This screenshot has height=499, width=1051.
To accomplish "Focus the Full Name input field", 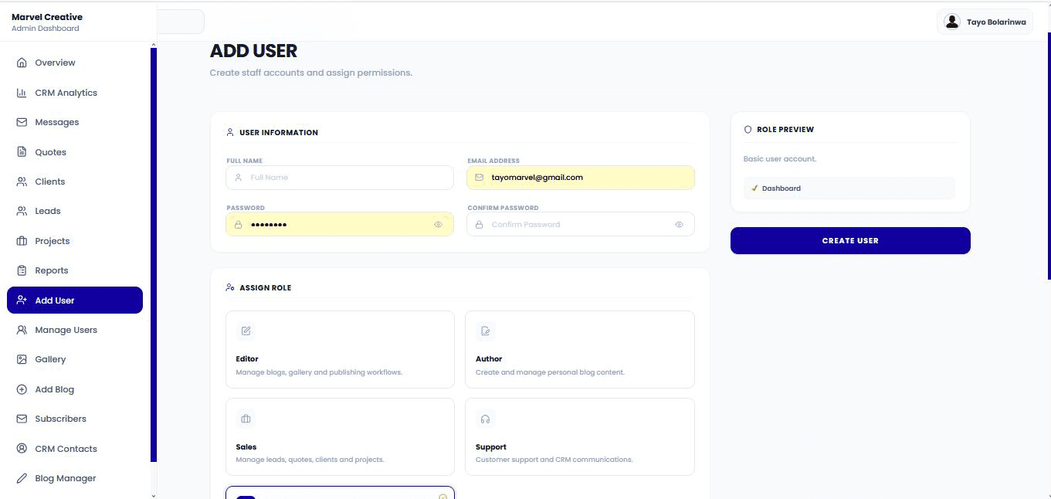I will click(340, 178).
